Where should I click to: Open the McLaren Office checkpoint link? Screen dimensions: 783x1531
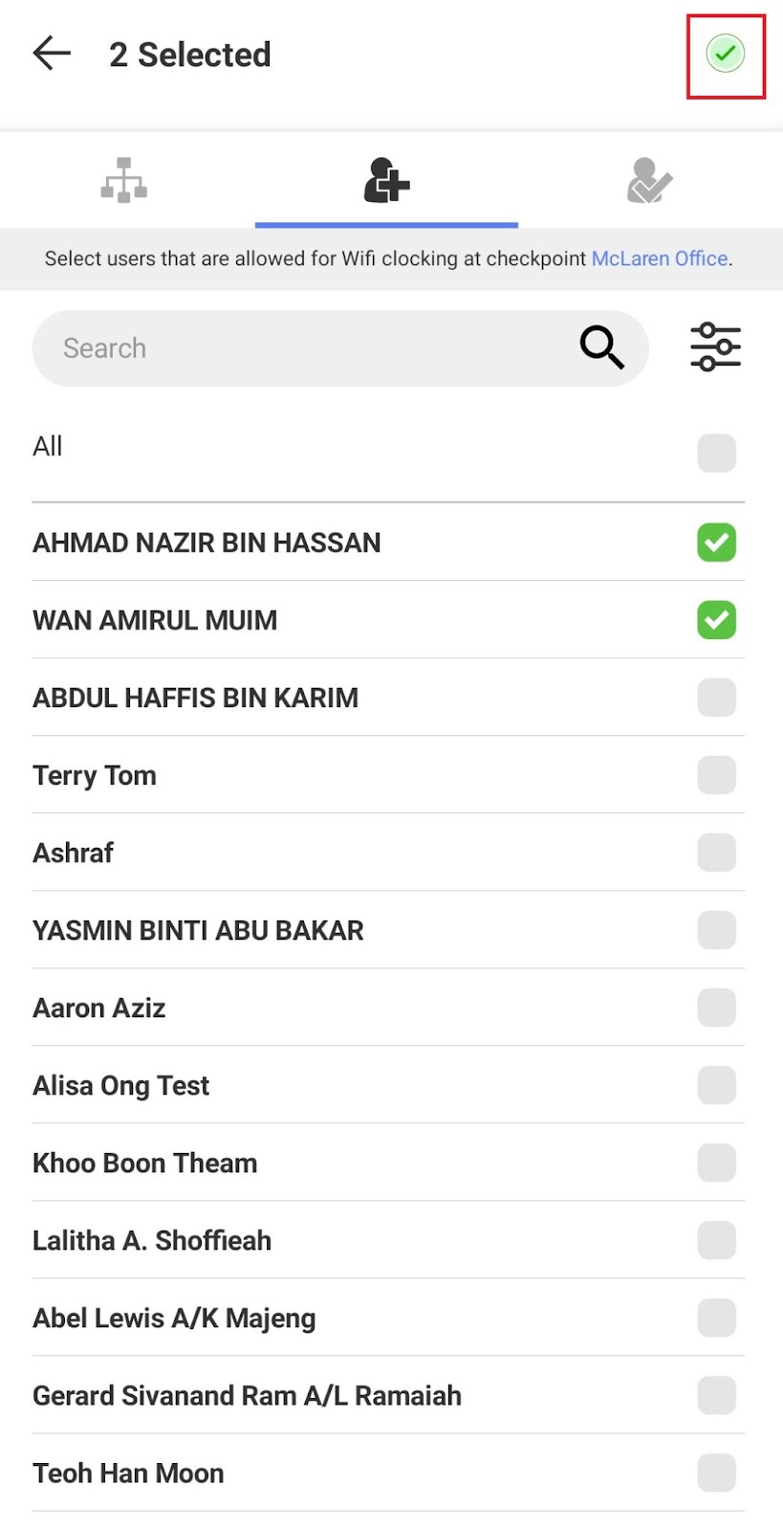(659, 258)
